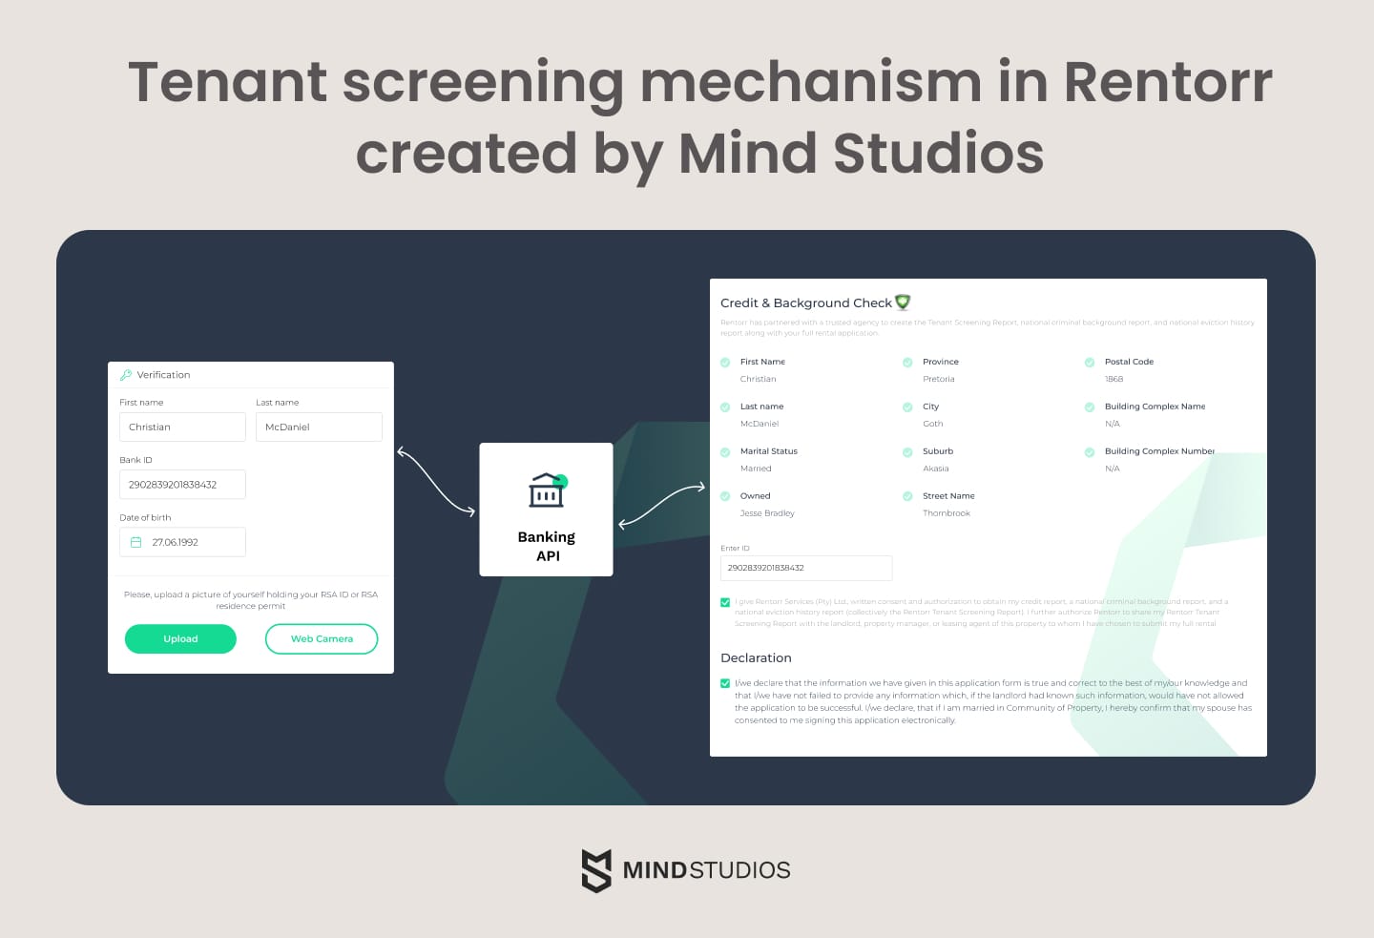Click the Pretoria province value
Image resolution: width=1374 pixels, height=938 pixels.
point(938,380)
